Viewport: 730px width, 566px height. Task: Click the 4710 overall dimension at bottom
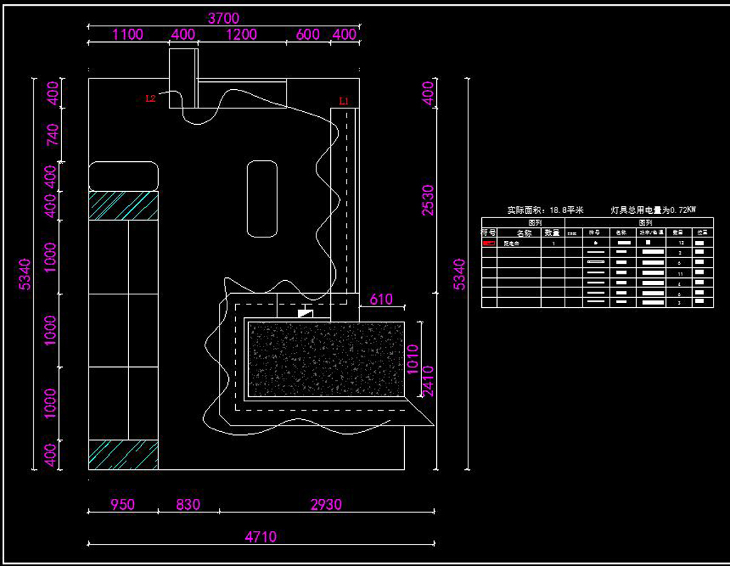click(260, 537)
